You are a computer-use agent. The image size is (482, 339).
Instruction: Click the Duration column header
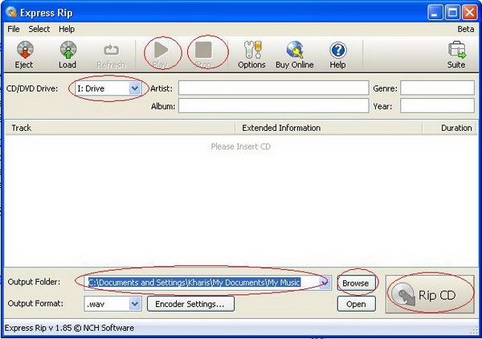tap(449, 128)
